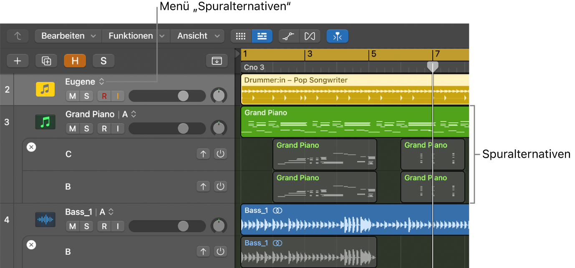Click the duplicate track icon
Image resolution: width=575 pixels, height=268 pixels.
pos(46,61)
